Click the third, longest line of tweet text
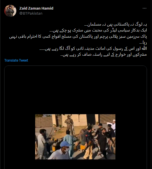 [78, 37]
